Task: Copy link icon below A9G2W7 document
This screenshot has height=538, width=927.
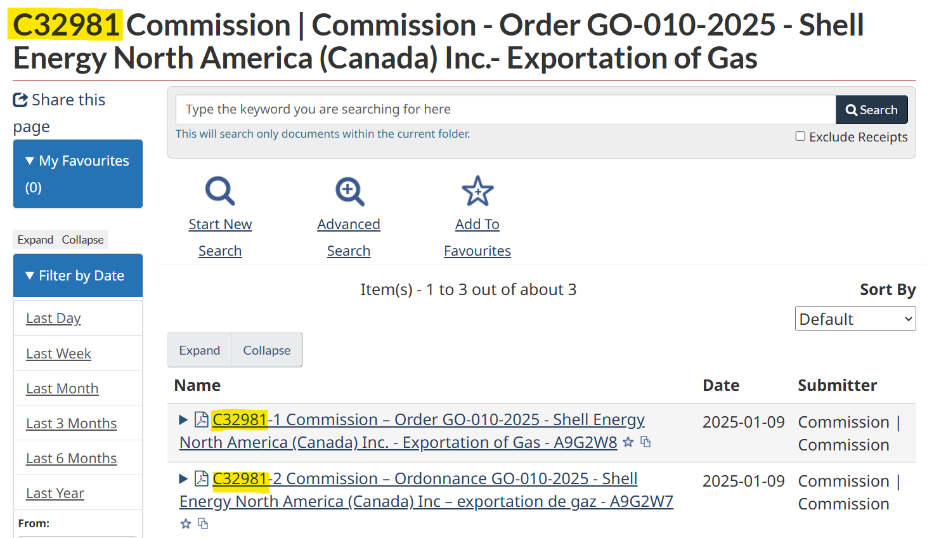Action: [203, 523]
